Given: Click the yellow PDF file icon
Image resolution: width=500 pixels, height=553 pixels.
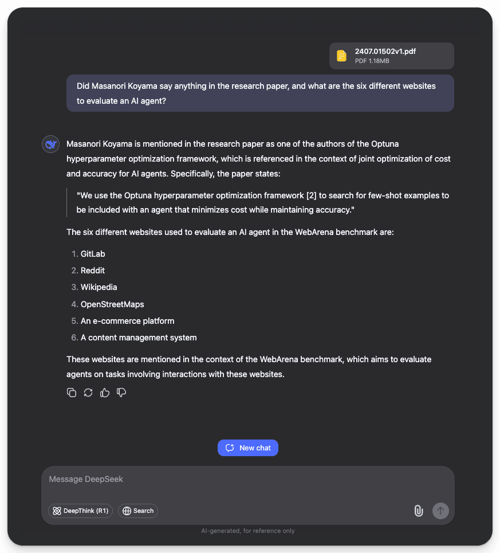Looking at the screenshot, I should [x=342, y=56].
